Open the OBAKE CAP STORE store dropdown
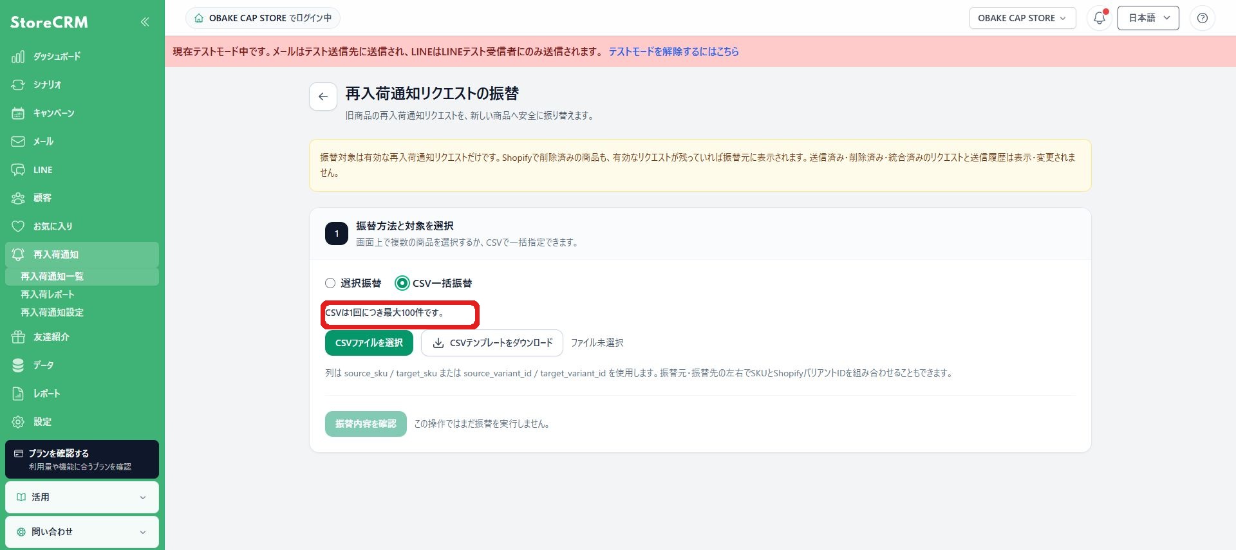Viewport: 1236px width, 550px height. click(x=1022, y=18)
